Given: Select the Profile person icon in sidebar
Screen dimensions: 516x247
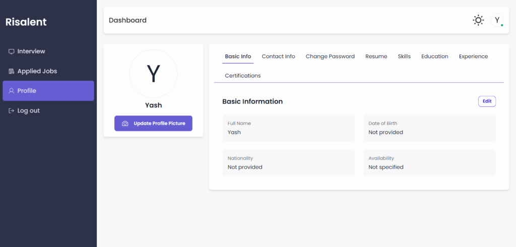Looking at the screenshot, I should (x=12, y=91).
